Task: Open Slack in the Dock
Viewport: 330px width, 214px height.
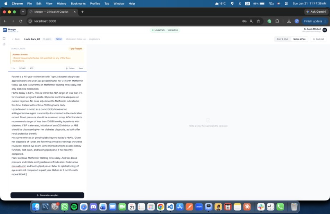Action: [x=261, y=207]
